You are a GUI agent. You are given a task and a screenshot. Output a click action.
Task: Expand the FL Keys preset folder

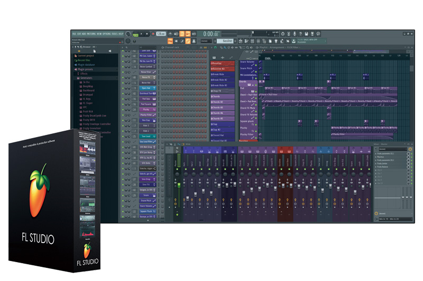click(x=87, y=99)
